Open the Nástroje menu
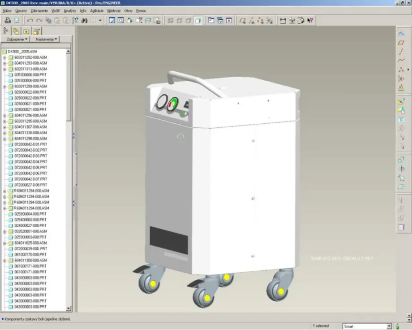412x330 pixels. click(114, 10)
